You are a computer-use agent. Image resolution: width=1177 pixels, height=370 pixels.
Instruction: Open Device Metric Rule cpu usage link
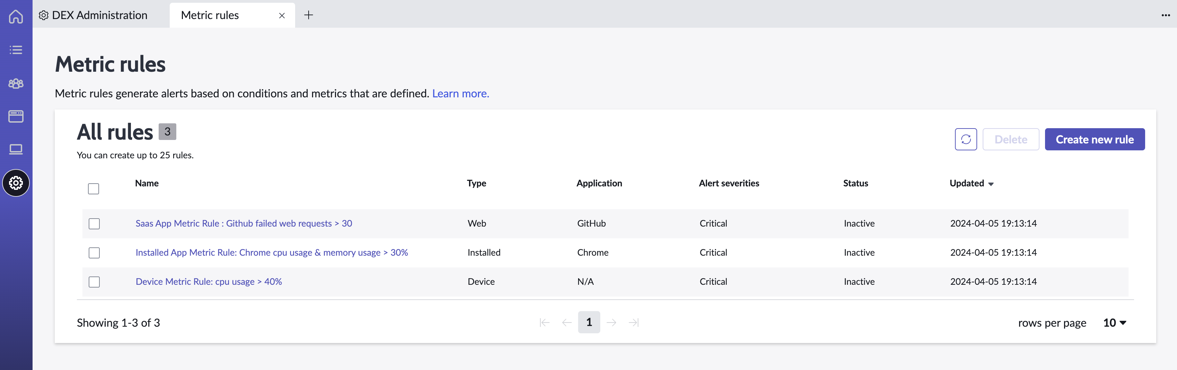(209, 282)
